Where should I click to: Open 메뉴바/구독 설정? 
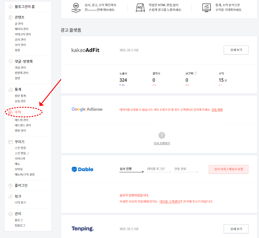(25, 174)
